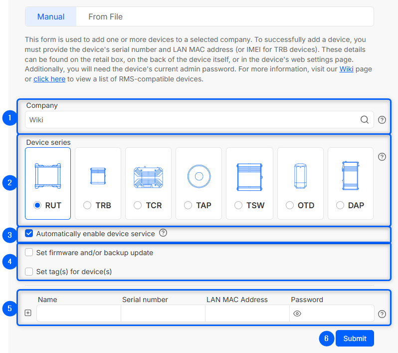Open the Wiki page link

[x=346, y=69]
